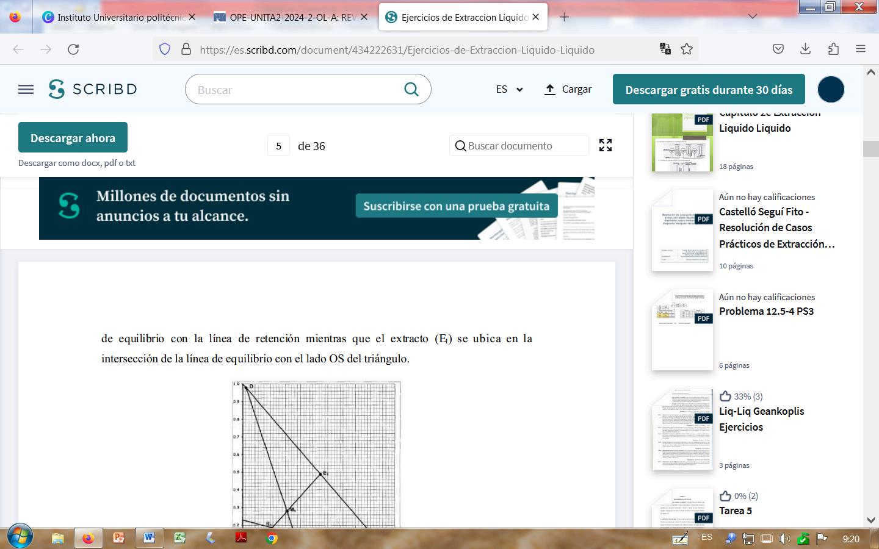This screenshot has height=549, width=879.
Task: Open the language selector ES dropdown
Action: (509, 90)
